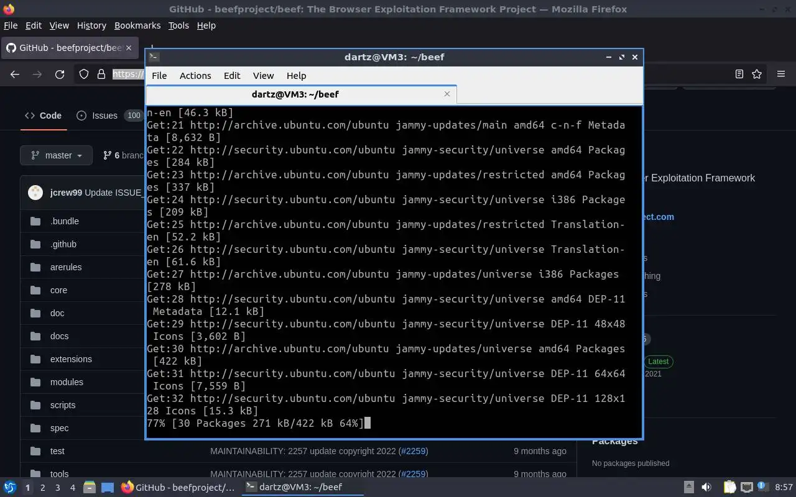Switch to workspace 3 in pager

point(57,488)
